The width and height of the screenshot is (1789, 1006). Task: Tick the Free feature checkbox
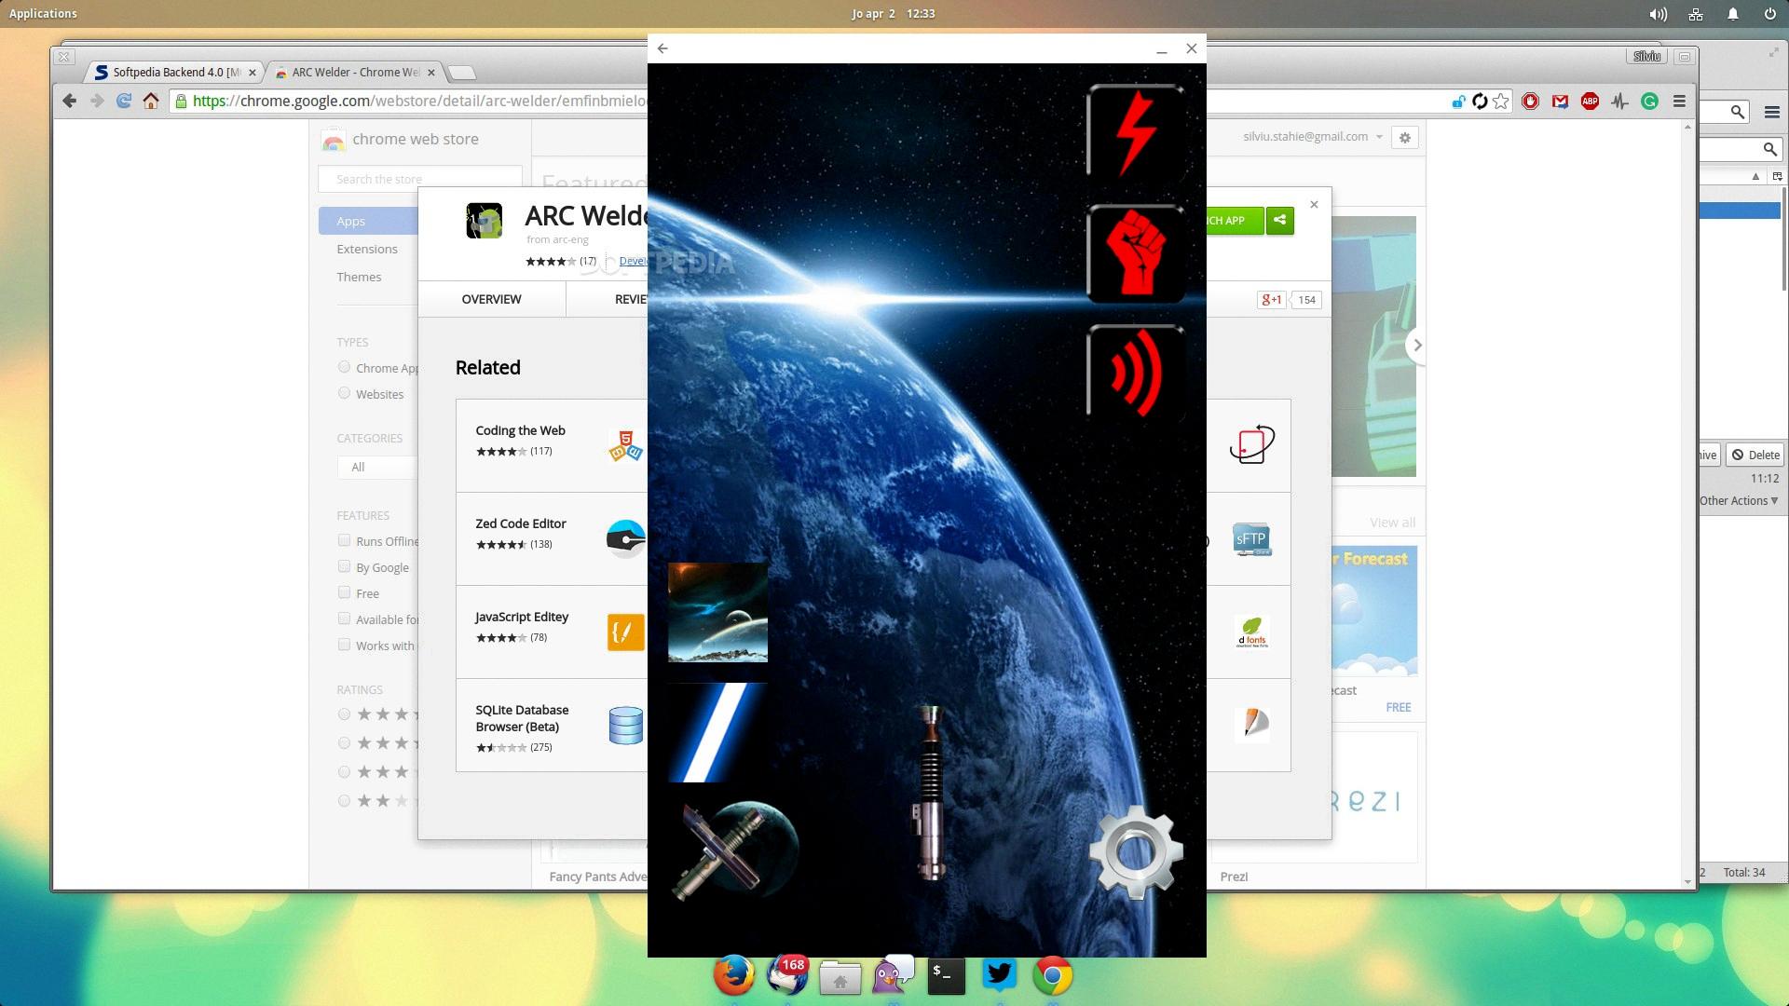click(344, 592)
